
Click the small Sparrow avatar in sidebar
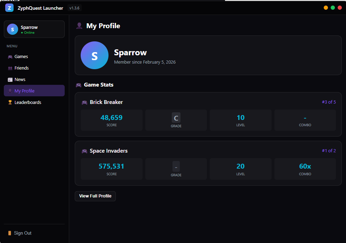tap(13, 30)
